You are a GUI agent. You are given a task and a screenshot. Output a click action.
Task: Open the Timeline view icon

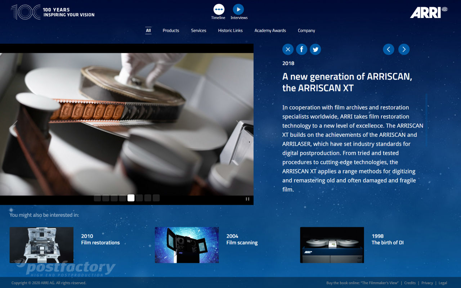[219, 9]
